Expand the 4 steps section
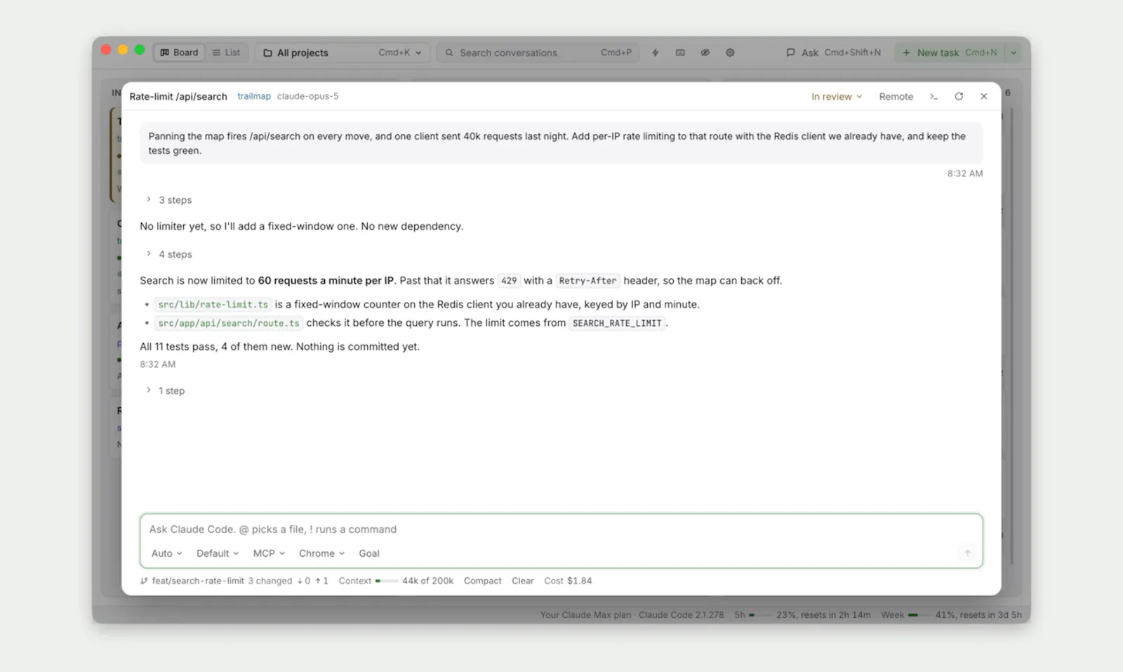The height and width of the screenshot is (672, 1123). (x=169, y=254)
